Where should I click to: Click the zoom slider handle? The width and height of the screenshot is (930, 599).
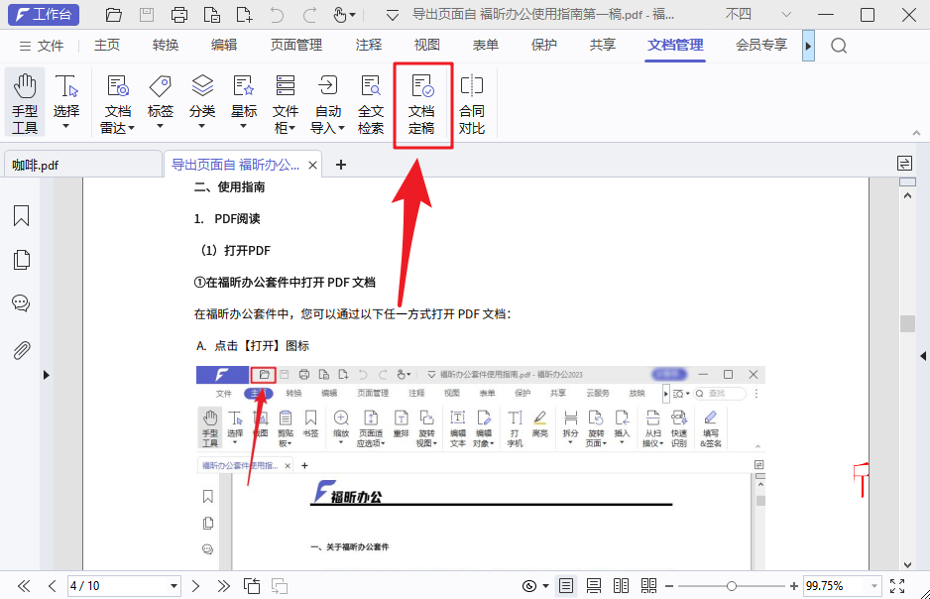pos(733,585)
